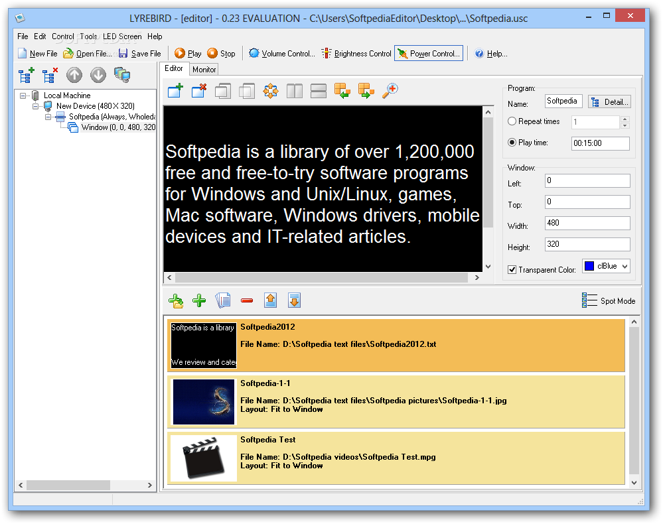The width and height of the screenshot is (663, 524).
Task: Collapse the Softpedia program tree node
Action: click(x=48, y=117)
